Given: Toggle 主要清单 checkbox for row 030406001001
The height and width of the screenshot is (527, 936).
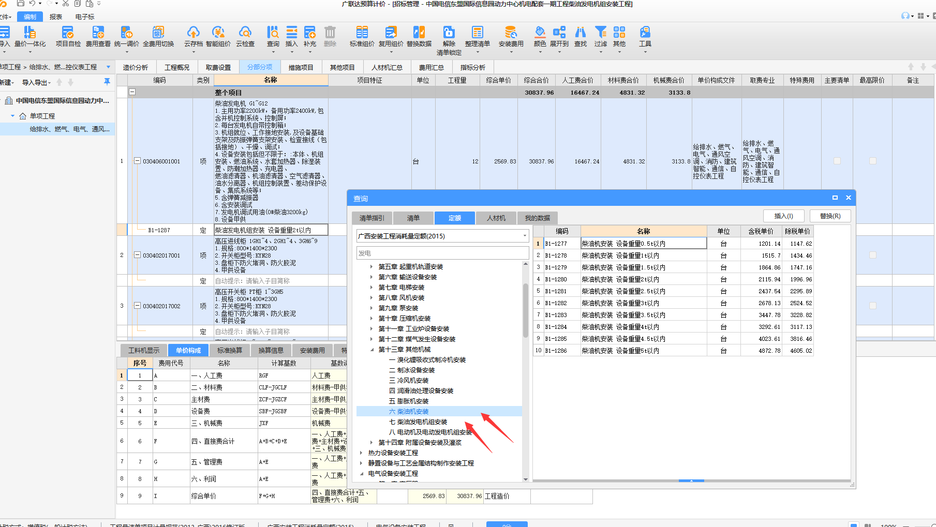Looking at the screenshot, I should (x=837, y=161).
